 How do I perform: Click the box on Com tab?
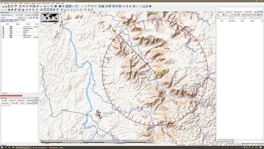click(23, 103)
